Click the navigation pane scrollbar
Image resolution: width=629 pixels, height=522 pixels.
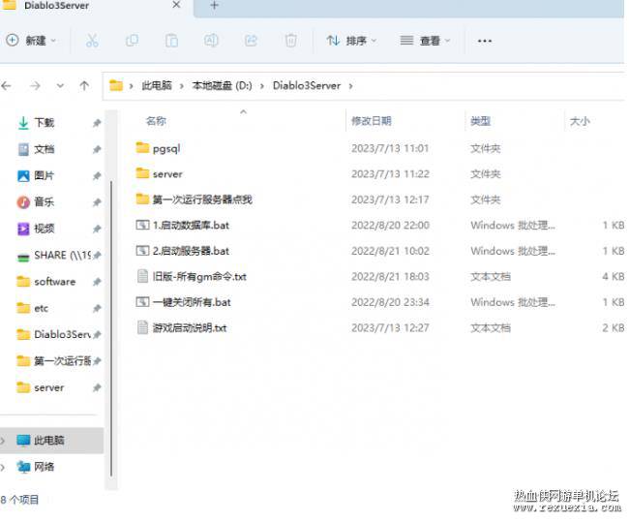coord(111,328)
